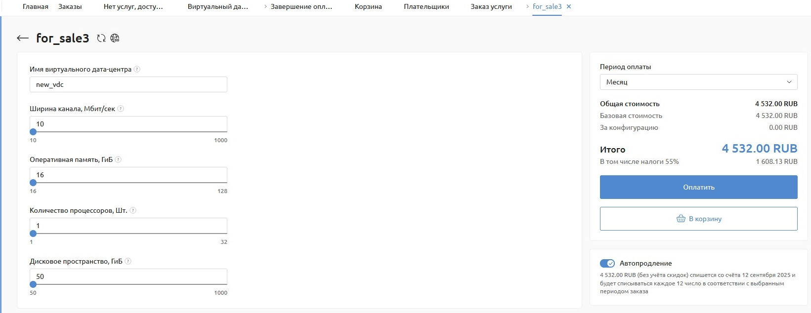811x313 pixels.
Task: Click the Оплатить button
Action: (698, 187)
